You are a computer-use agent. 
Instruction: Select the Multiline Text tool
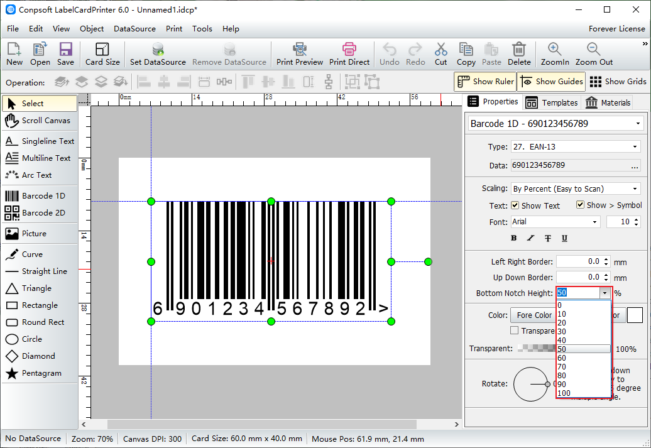tap(40, 158)
